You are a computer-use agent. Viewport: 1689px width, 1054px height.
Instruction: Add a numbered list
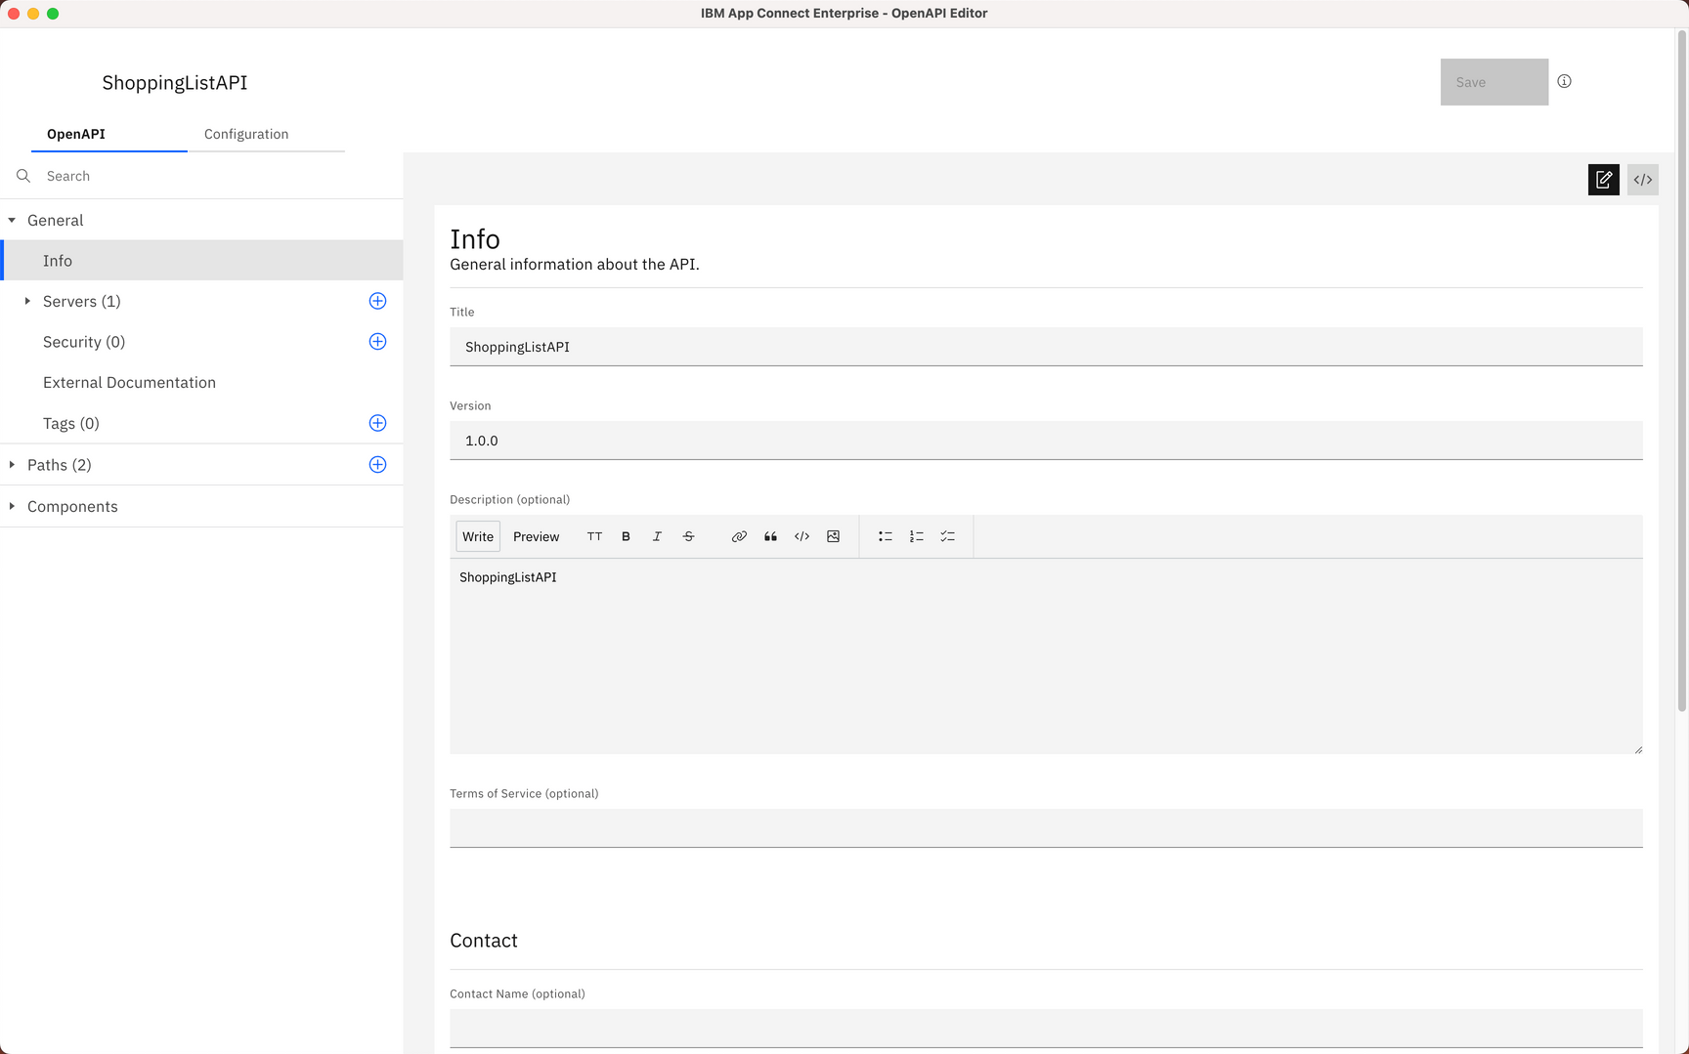916,536
